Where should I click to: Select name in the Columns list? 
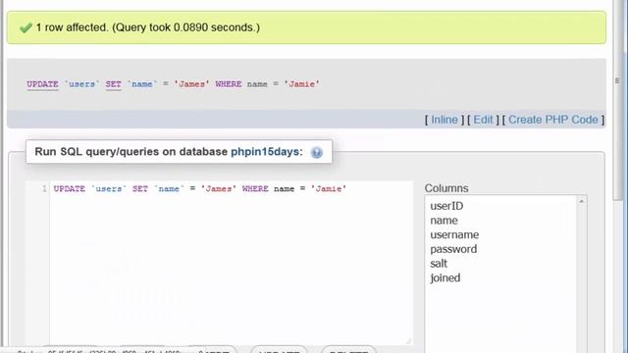click(444, 221)
